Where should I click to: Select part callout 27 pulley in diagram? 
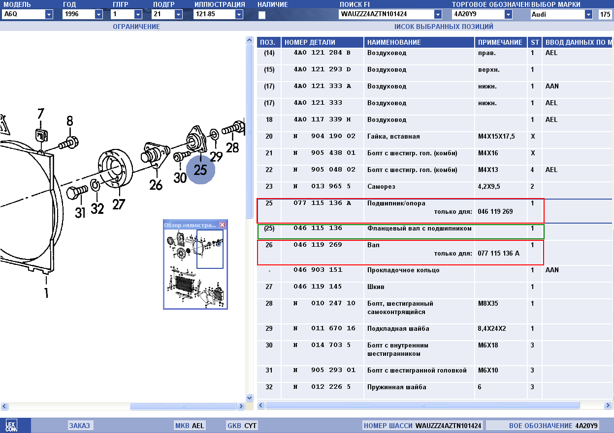coord(118,203)
